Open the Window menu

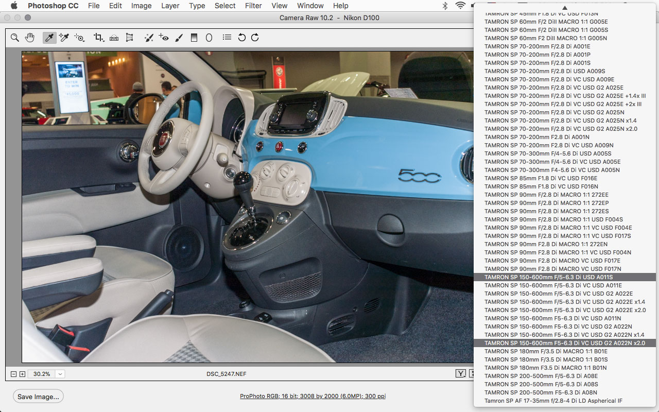point(310,6)
